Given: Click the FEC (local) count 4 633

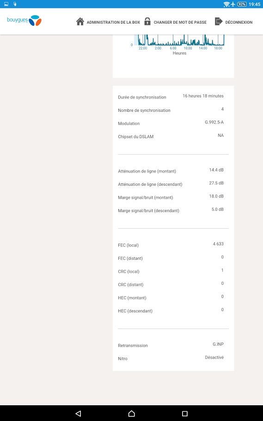Looking at the screenshot, I should 218,244.
